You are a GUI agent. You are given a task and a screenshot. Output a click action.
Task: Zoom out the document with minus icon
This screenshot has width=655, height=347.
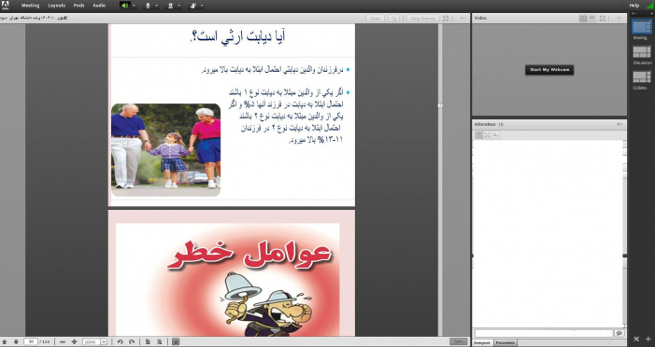click(x=63, y=342)
